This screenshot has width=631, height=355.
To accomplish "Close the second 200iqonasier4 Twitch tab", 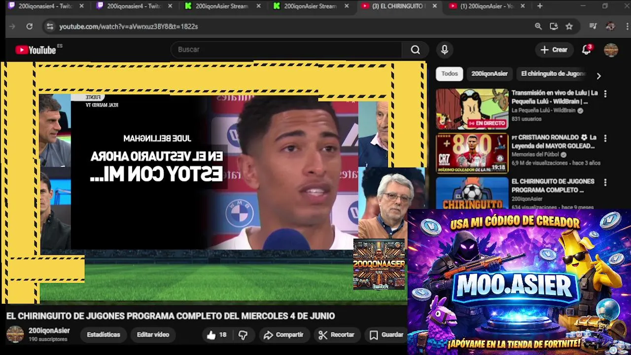I will click(x=170, y=6).
